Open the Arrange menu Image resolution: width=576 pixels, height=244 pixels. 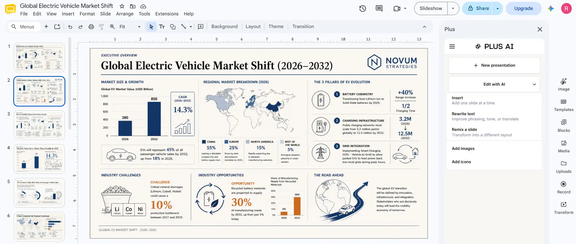[125, 14]
